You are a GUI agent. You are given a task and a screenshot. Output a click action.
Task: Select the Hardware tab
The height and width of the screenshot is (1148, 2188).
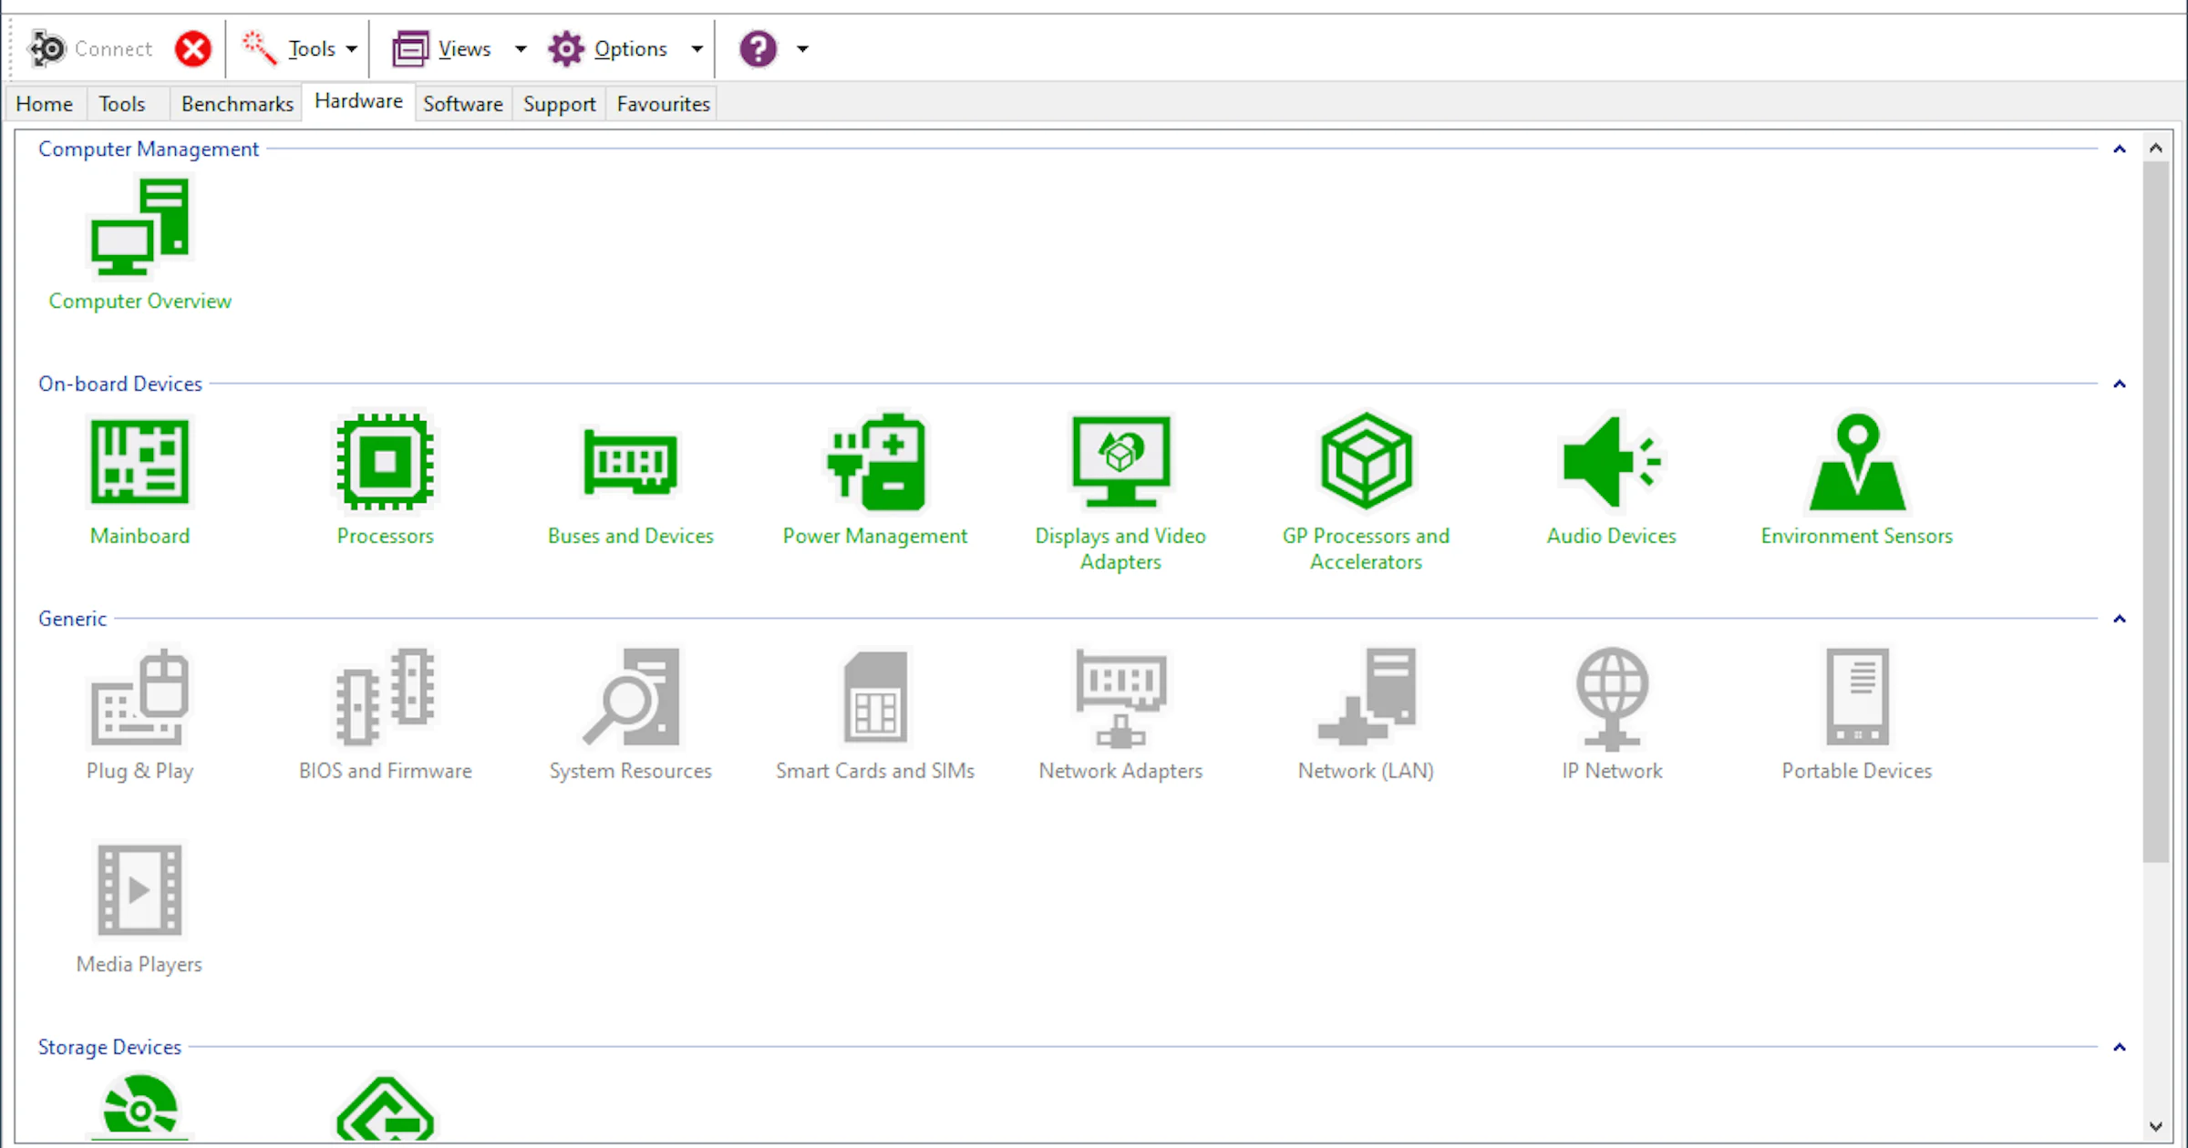358,101
